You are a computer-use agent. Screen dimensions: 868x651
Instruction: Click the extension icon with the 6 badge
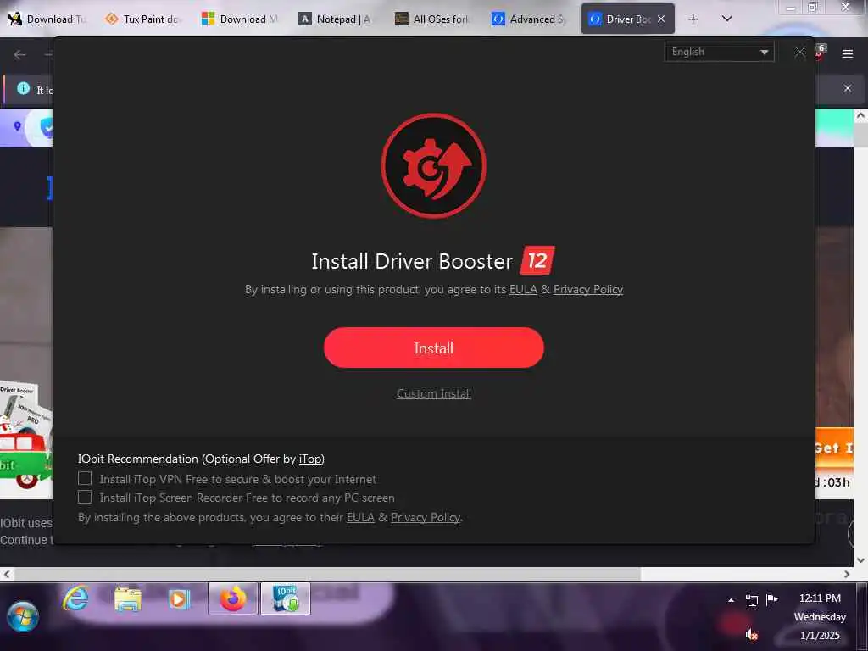point(821,52)
